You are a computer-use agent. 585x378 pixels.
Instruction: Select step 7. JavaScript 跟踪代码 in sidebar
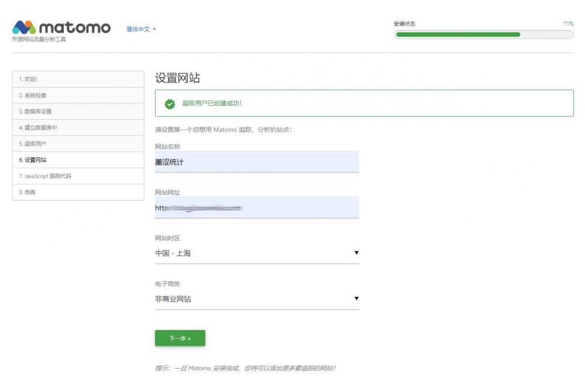pos(78,176)
